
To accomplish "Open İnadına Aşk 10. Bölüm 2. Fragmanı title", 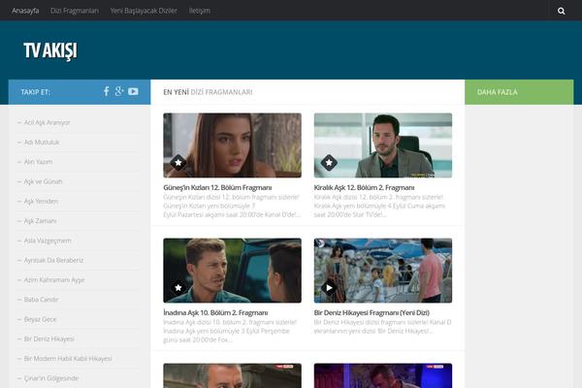I will point(215,312).
